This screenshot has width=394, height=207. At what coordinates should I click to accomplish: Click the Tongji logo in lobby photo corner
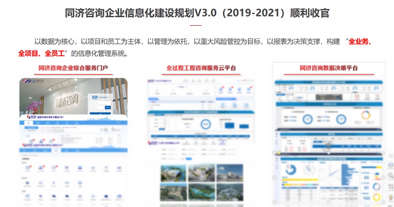tap(27, 81)
